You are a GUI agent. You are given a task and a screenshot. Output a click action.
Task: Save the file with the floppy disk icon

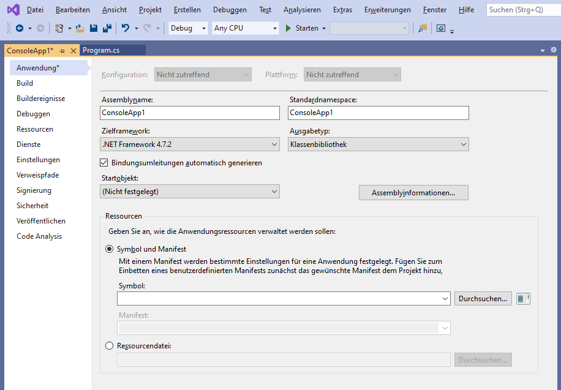point(93,28)
